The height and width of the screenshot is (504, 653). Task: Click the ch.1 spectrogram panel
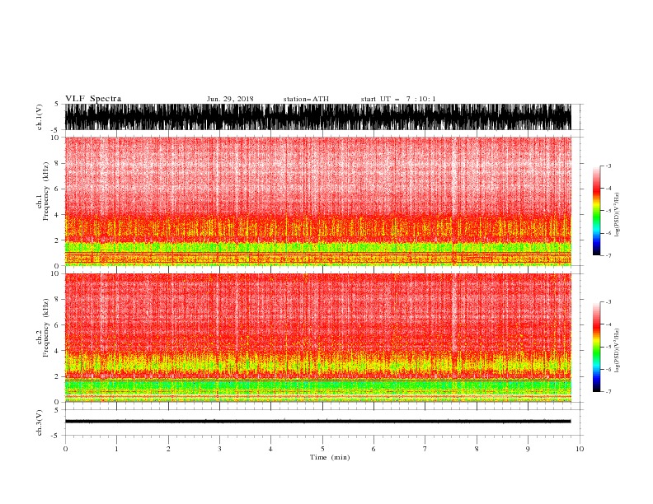pos(318,201)
